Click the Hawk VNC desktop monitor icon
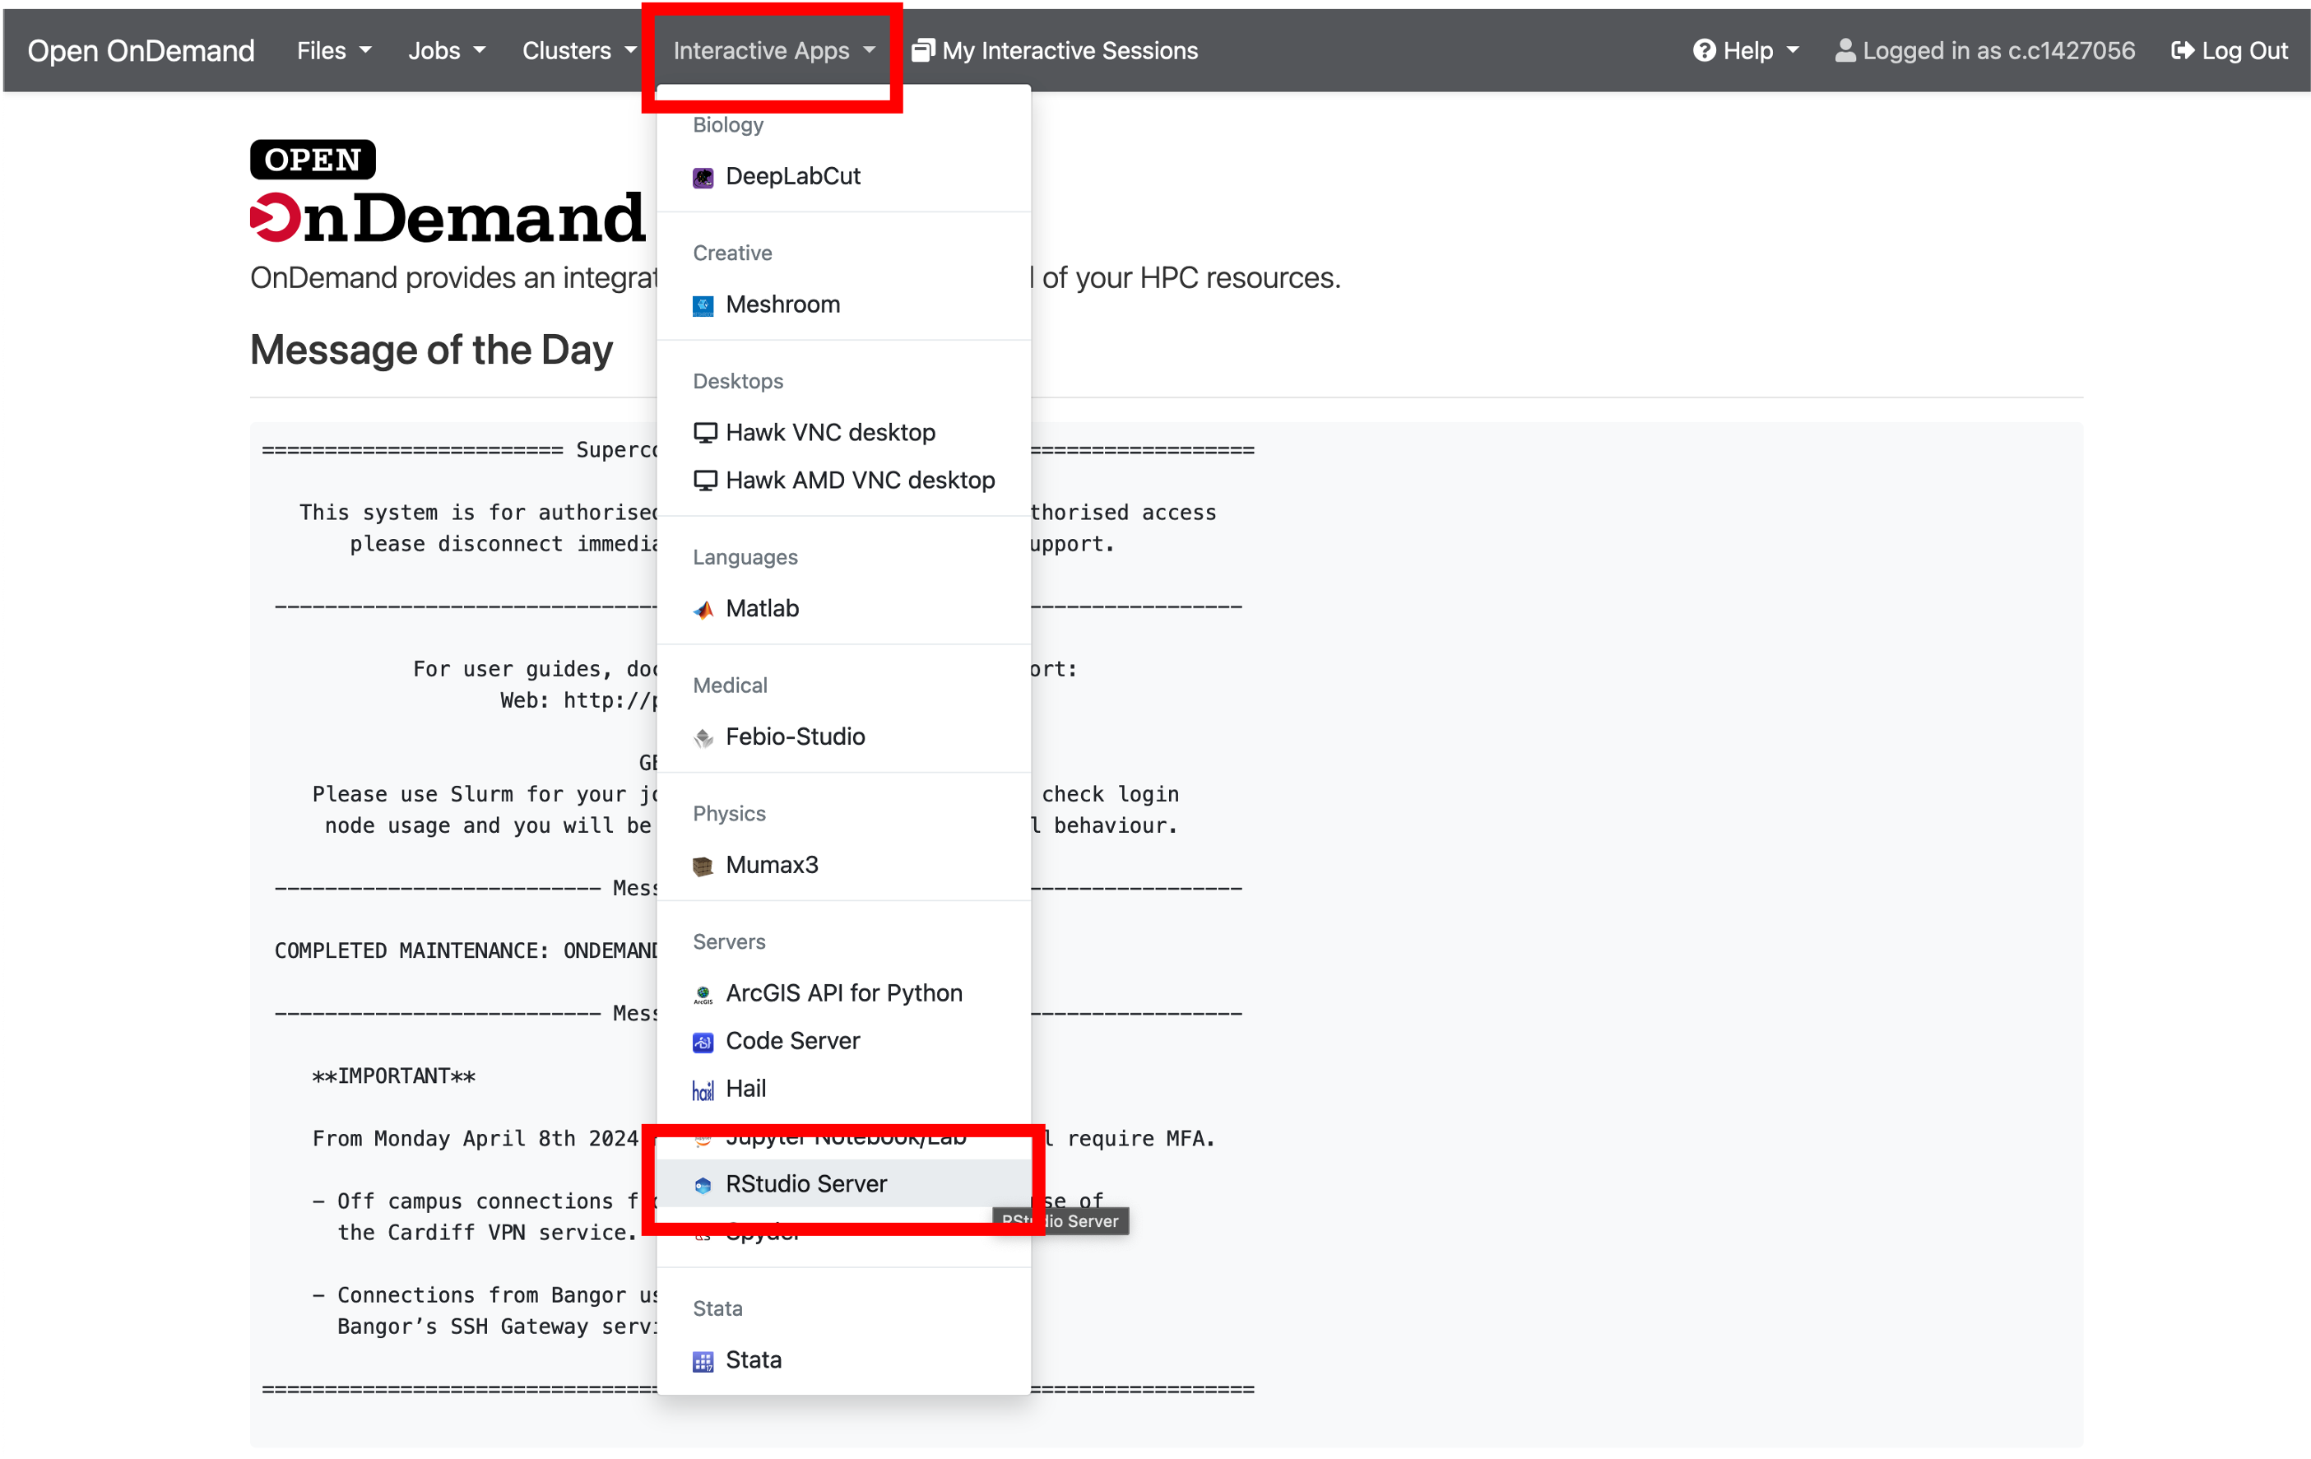 (x=705, y=433)
